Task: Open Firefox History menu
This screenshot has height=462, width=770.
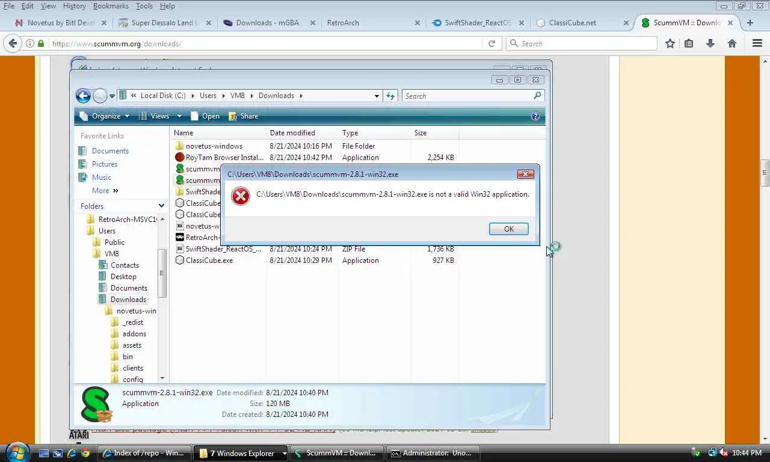Action: tap(74, 6)
